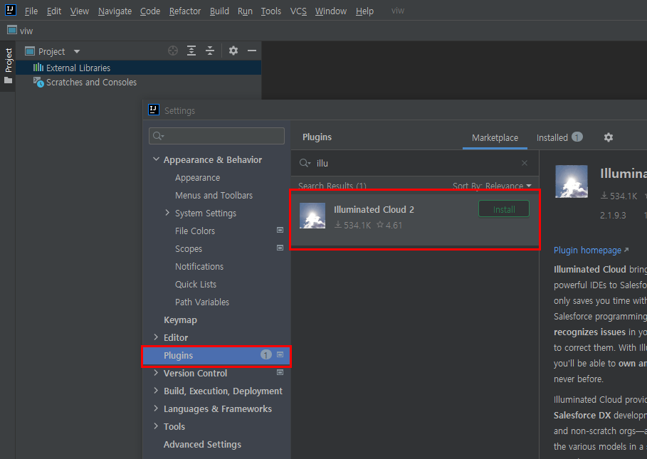Open the Edit menu
Viewport: 647px width, 459px height.
[x=53, y=11]
